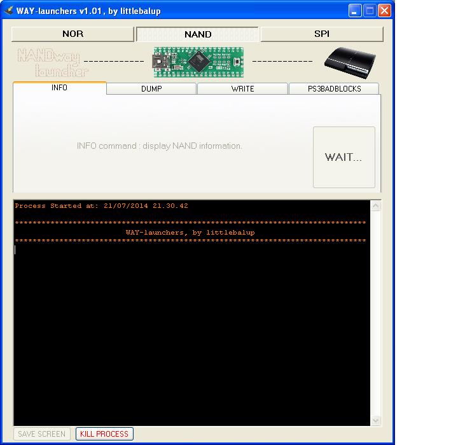Viewport: 458px width, 445px height.
Task: Switch to SPI mode
Action: [x=322, y=34]
